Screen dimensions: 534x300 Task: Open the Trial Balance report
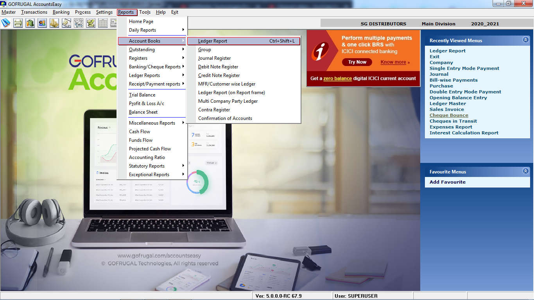pyautogui.click(x=152, y=95)
